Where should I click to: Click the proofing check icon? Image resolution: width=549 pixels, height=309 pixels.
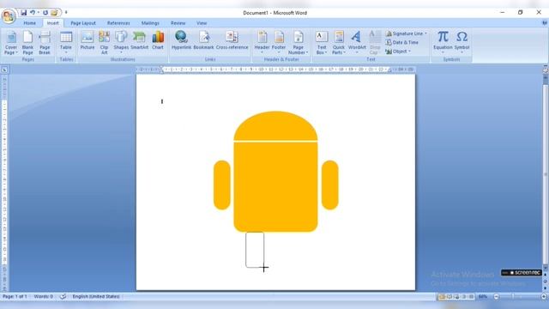[x=63, y=296]
